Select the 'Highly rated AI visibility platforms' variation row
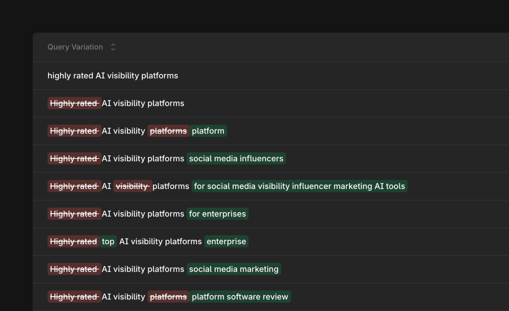Screen dimensions: 509x311 pyautogui.click(x=116, y=103)
